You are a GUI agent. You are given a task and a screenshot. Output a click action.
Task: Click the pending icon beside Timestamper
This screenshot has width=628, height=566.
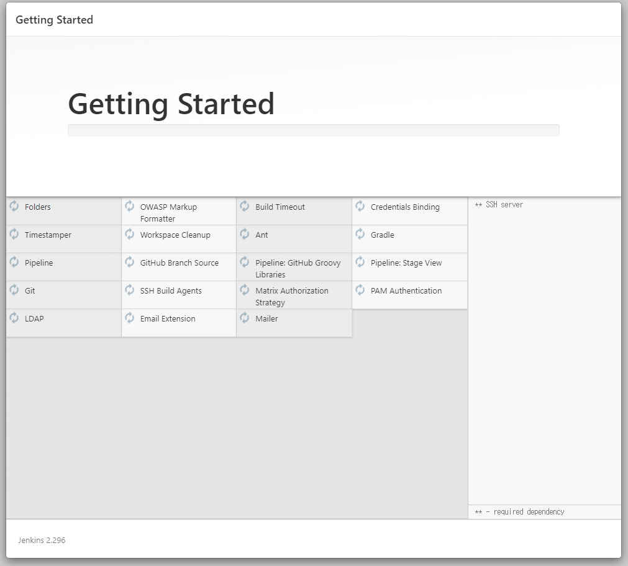click(x=14, y=234)
